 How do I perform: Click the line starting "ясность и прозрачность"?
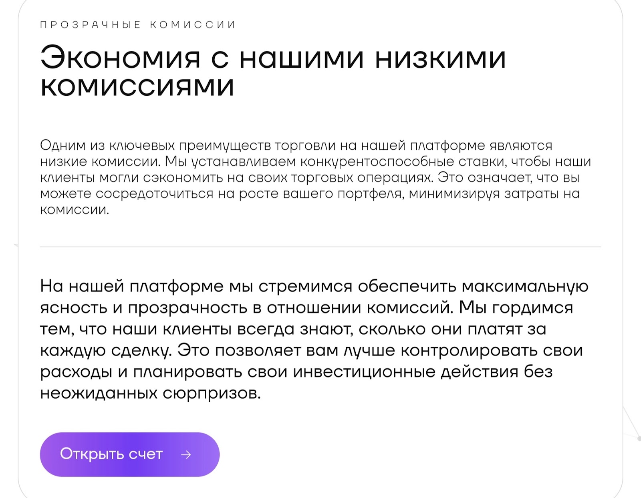pyautogui.click(x=306, y=307)
